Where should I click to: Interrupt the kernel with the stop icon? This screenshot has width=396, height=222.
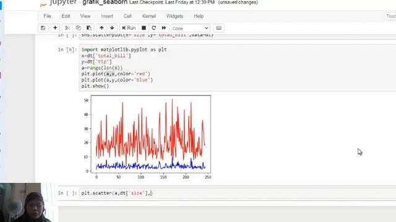tap(144, 28)
